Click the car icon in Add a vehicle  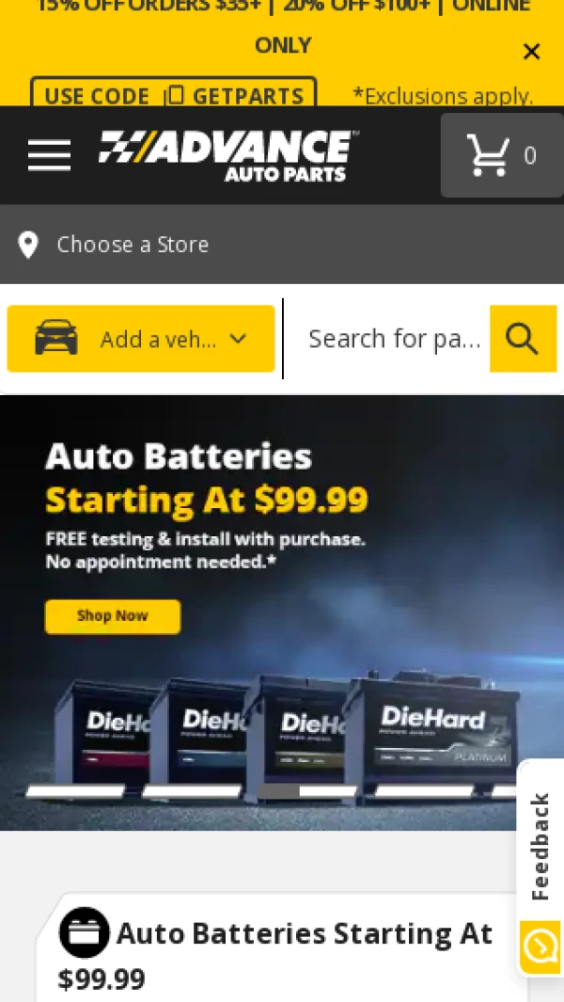pyautogui.click(x=56, y=338)
